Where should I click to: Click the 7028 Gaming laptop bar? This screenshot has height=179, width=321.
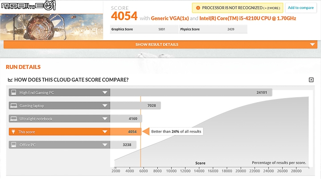click(136, 106)
